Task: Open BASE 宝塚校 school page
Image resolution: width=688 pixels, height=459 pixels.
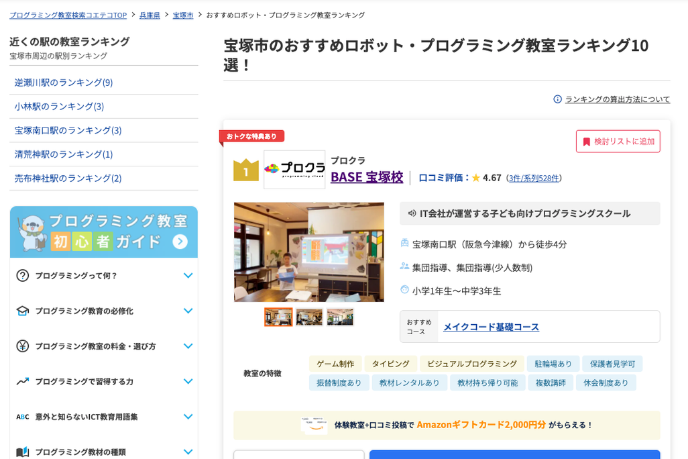Action: [367, 177]
